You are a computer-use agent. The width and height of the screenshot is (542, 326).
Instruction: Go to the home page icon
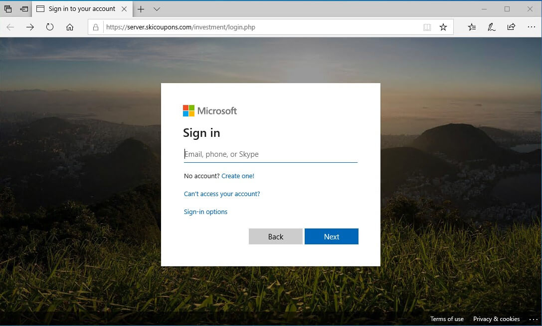pos(70,27)
